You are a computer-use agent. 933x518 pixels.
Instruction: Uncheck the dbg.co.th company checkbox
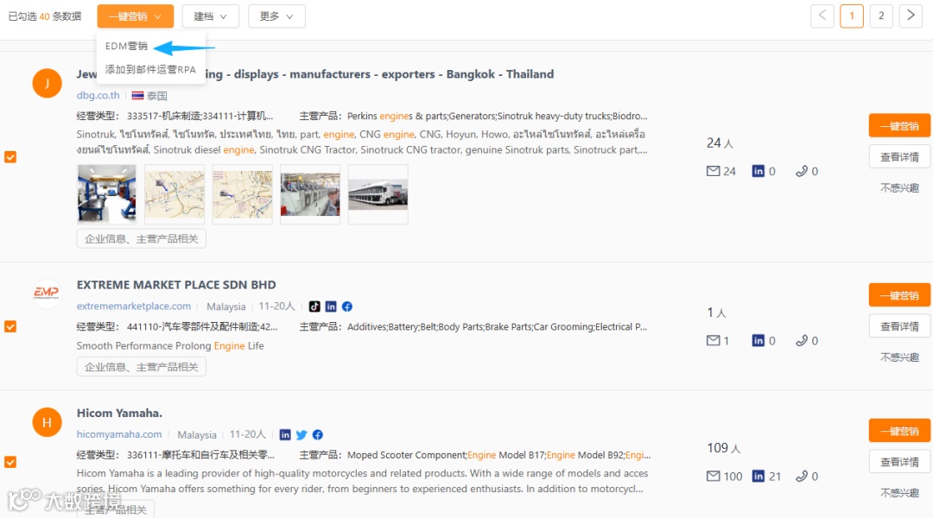10,157
